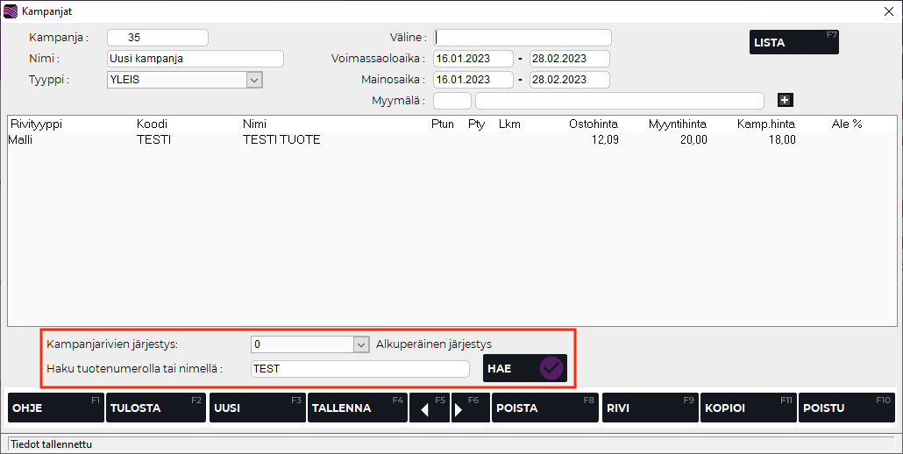Click the HAE search button
This screenshot has height=454, width=903.
point(524,369)
